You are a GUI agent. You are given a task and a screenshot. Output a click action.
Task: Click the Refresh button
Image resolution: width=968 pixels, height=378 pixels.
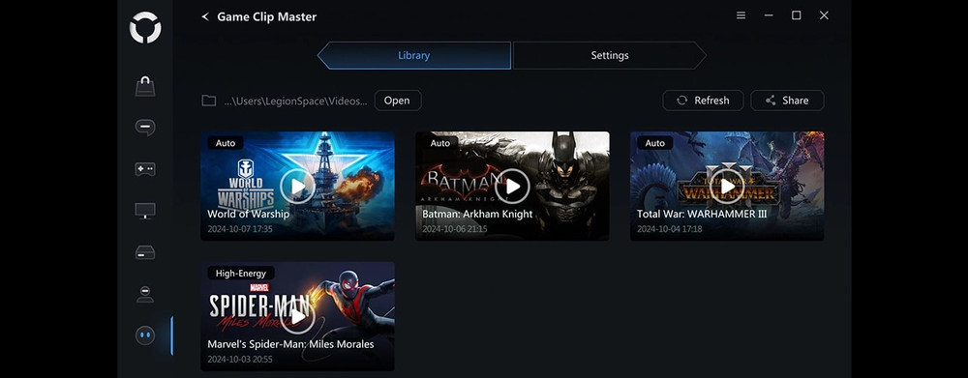703,101
